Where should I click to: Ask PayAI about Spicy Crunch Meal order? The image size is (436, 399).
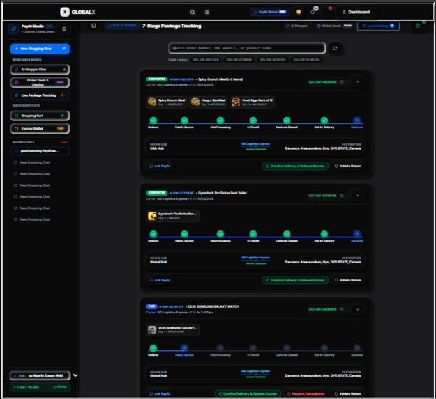[x=160, y=166]
